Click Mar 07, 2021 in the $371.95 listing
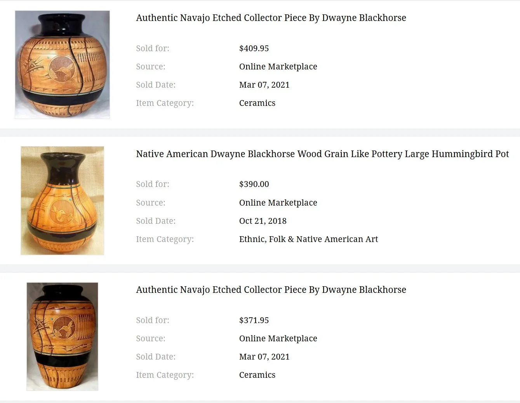Viewport: 520px width, 403px height. pyautogui.click(x=264, y=357)
